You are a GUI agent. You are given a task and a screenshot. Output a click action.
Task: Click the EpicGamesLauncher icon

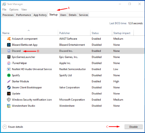pyautogui.click(x=9, y=57)
